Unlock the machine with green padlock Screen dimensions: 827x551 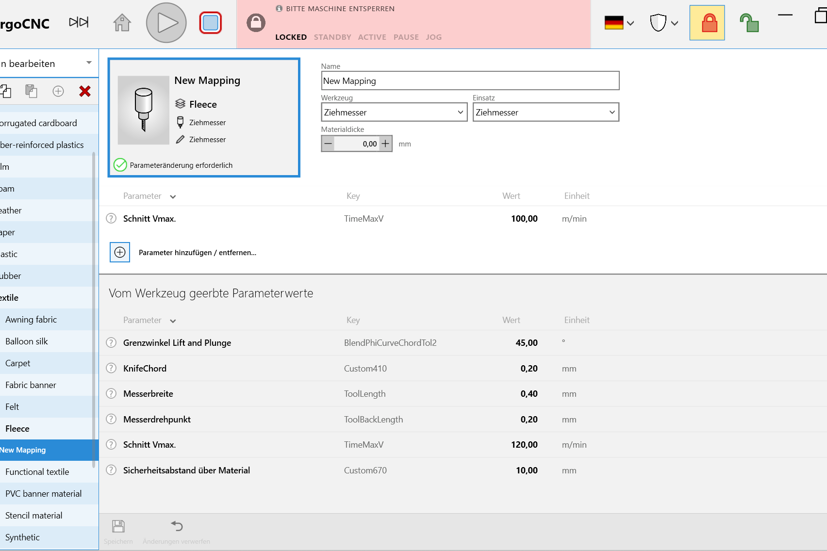click(749, 23)
